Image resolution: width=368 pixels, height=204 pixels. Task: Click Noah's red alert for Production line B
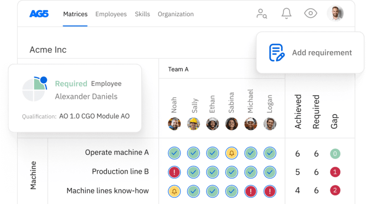174,172
